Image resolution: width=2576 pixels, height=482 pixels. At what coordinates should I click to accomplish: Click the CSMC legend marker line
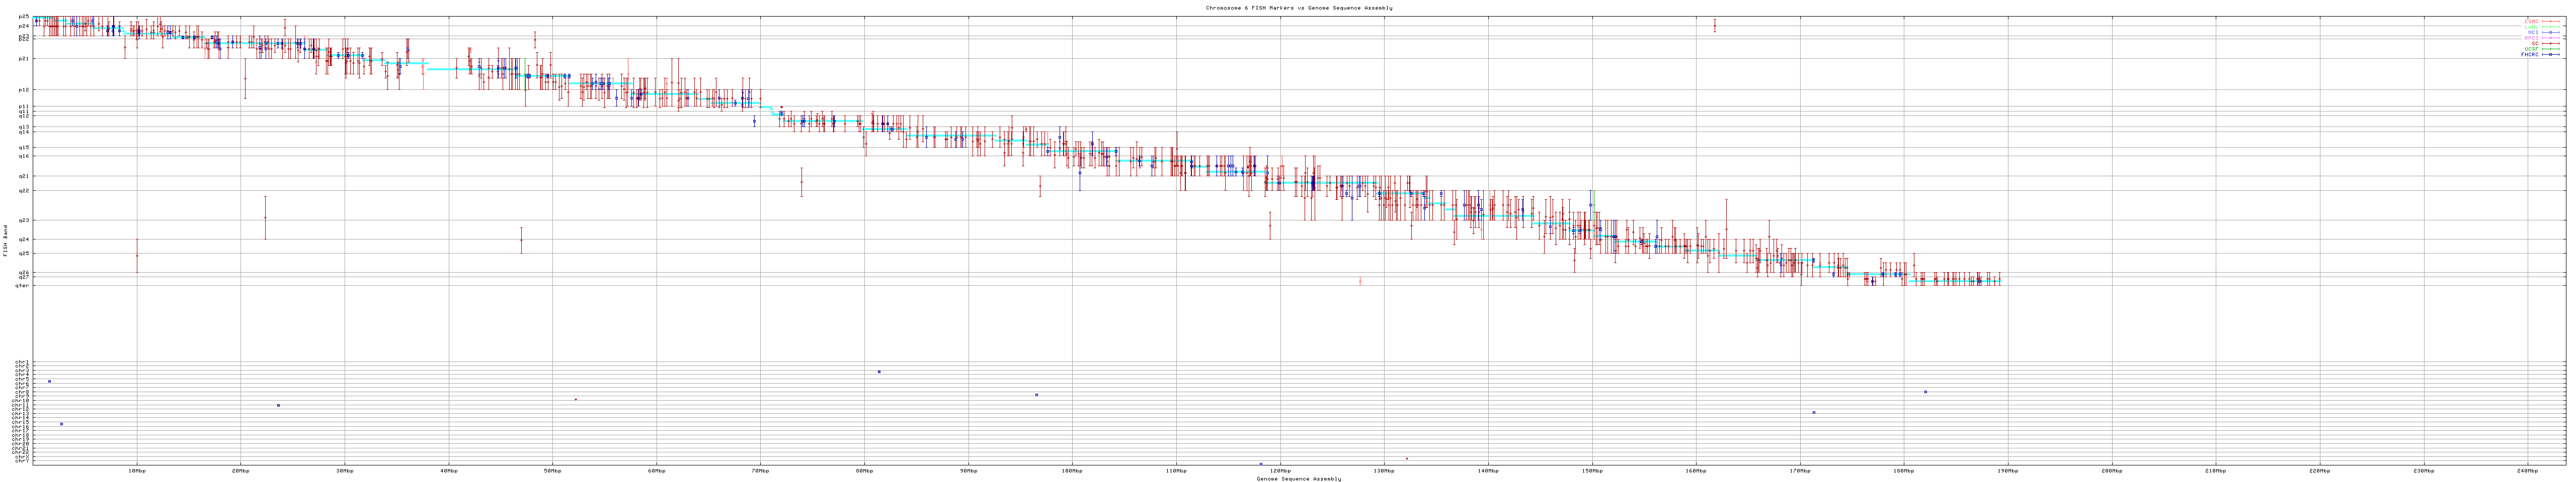[2551, 21]
